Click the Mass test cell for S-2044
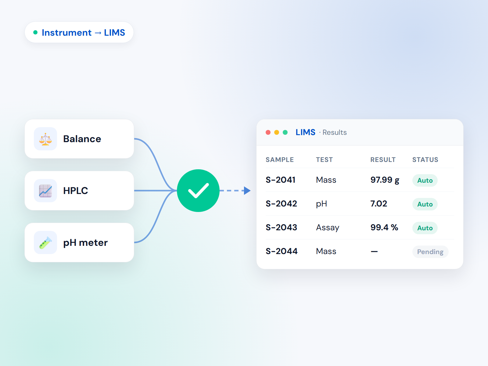 click(326, 251)
